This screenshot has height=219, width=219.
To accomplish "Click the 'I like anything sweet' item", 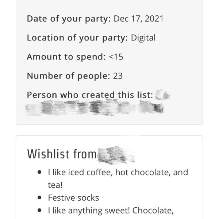I will tap(111, 211).
